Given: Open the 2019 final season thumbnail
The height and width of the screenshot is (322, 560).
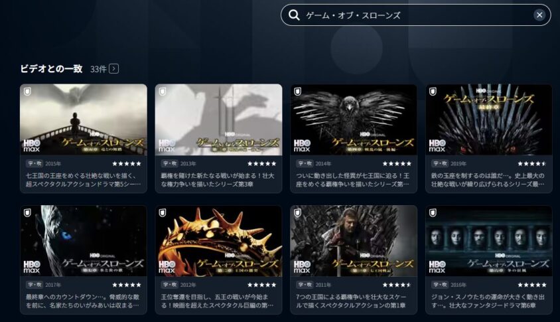Looking at the screenshot, I should coord(488,120).
